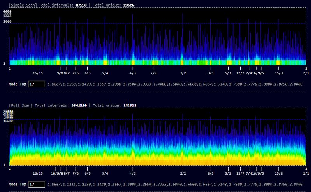Click value 1.1111 in Full Scan mode list

(x=70, y=185)
